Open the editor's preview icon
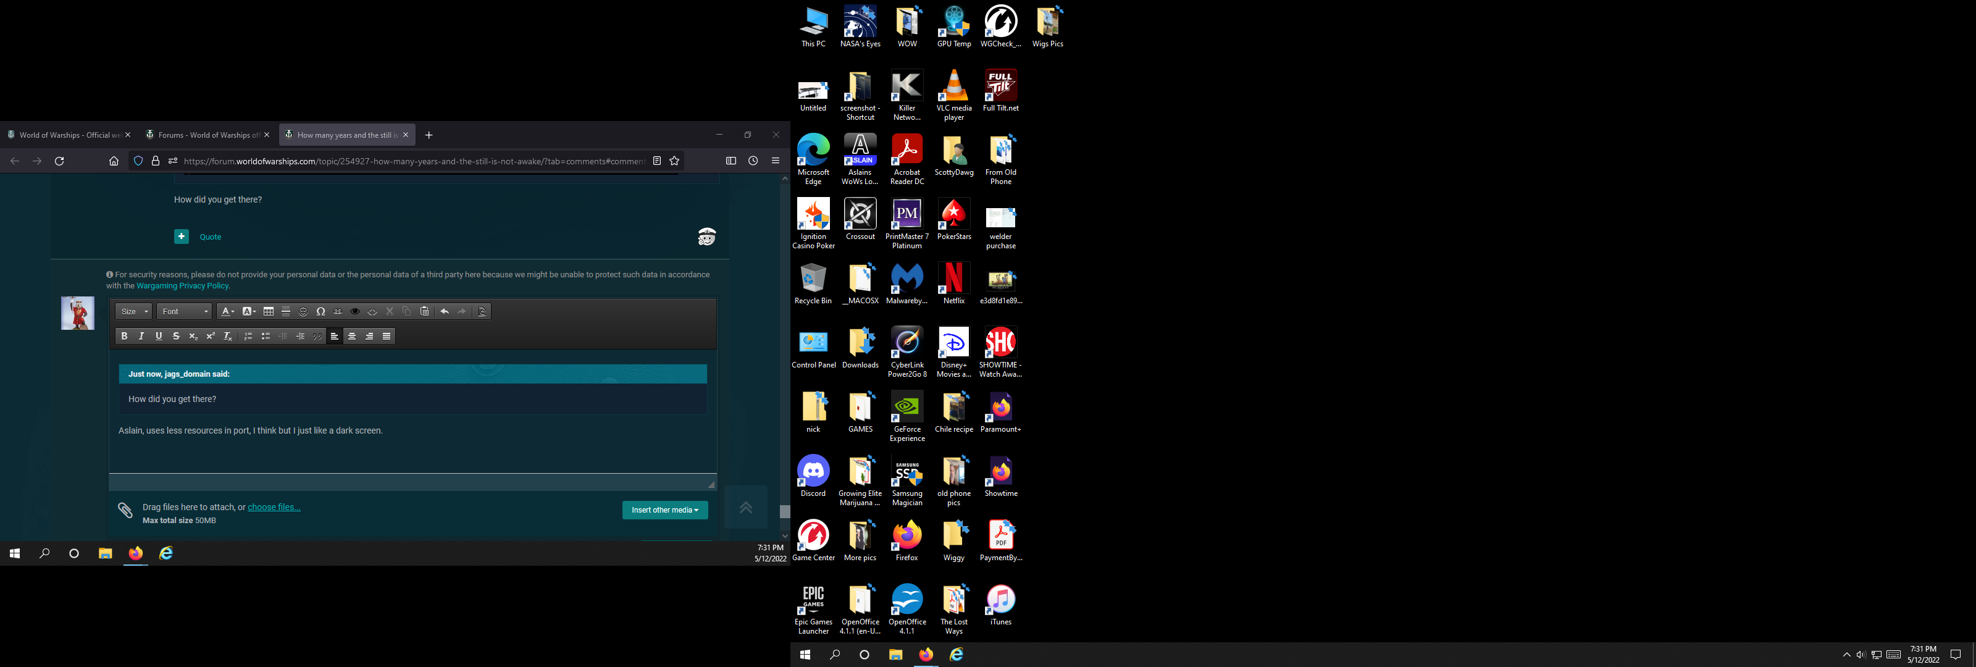Image resolution: width=1976 pixels, height=667 pixels. point(482,312)
